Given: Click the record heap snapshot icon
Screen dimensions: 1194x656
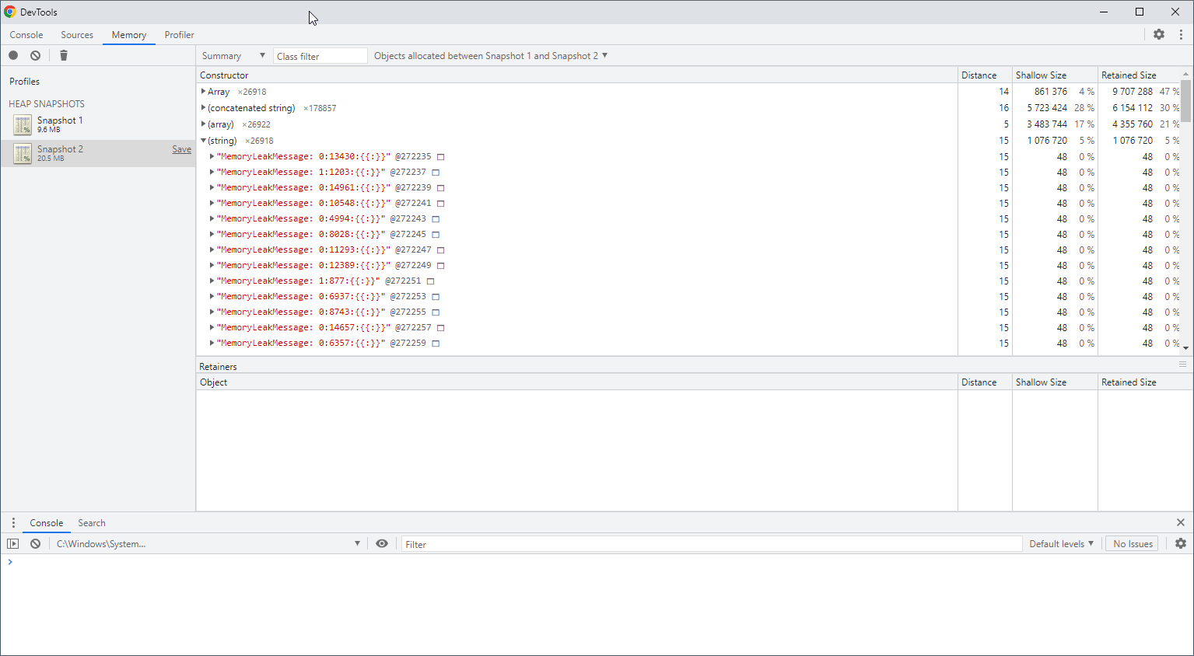Looking at the screenshot, I should (13, 55).
